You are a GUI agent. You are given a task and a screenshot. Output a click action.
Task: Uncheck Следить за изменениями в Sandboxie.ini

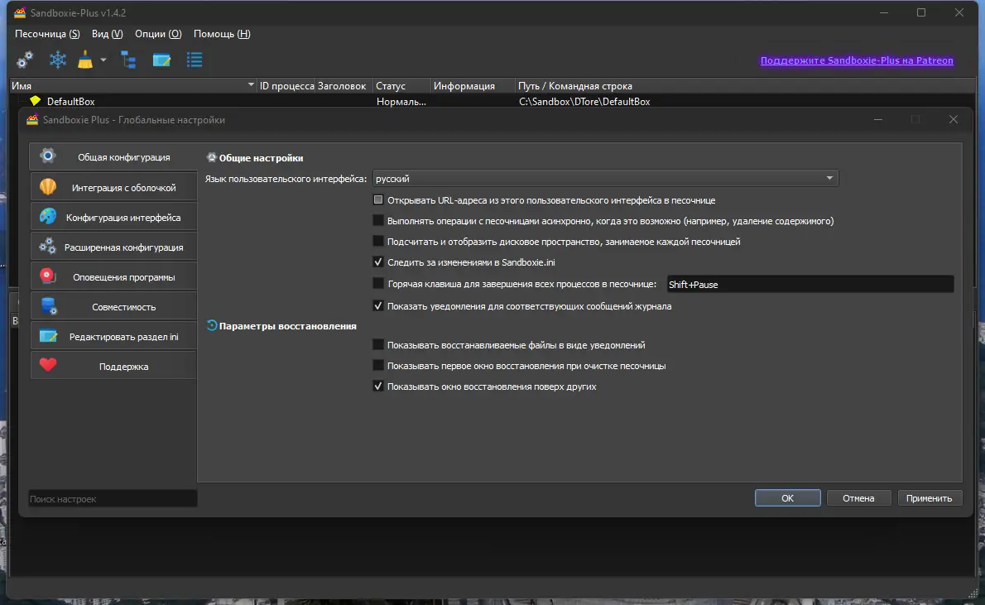click(378, 262)
